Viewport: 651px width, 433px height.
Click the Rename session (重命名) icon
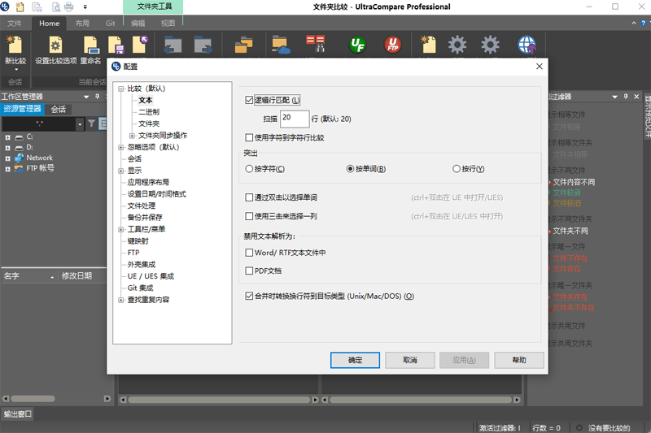pyautogui.click(x=90, y=45)
